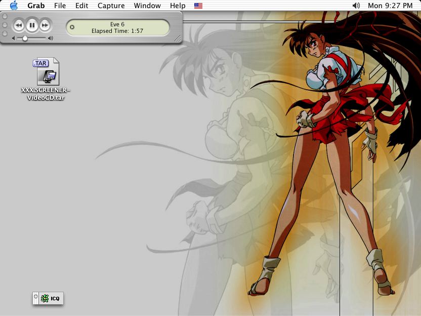Open the Help menu
The height and width of the screenshot is (316, 421).
click(x=178, y=6)
